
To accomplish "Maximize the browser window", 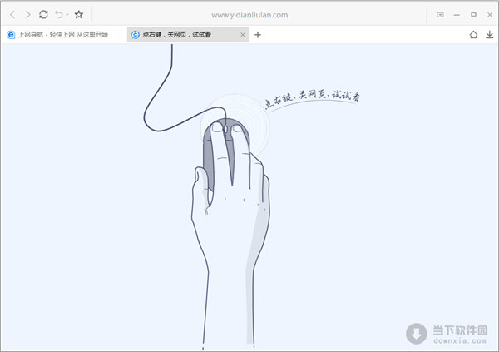I will tap(473, 15).
